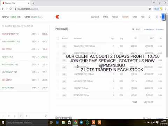Switch to Chrome in the taskbar
The width and height of the screenshot is (168, 126).
[75, 122]
